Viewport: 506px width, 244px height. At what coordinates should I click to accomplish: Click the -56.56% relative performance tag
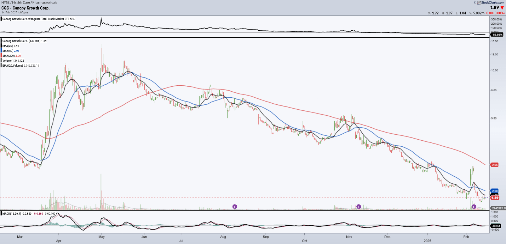tap(497, 35)
